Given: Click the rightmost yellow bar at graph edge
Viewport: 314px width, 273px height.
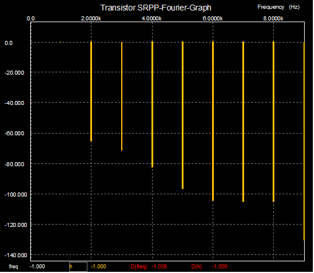Looking at the screenshot, I should tap(304, 141).
